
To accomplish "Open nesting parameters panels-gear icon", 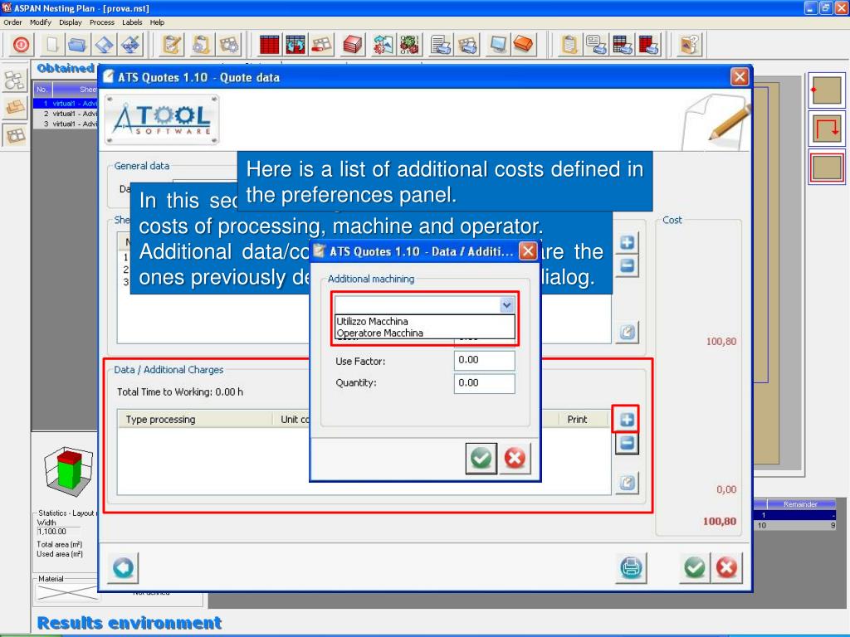I will (229, 45).
